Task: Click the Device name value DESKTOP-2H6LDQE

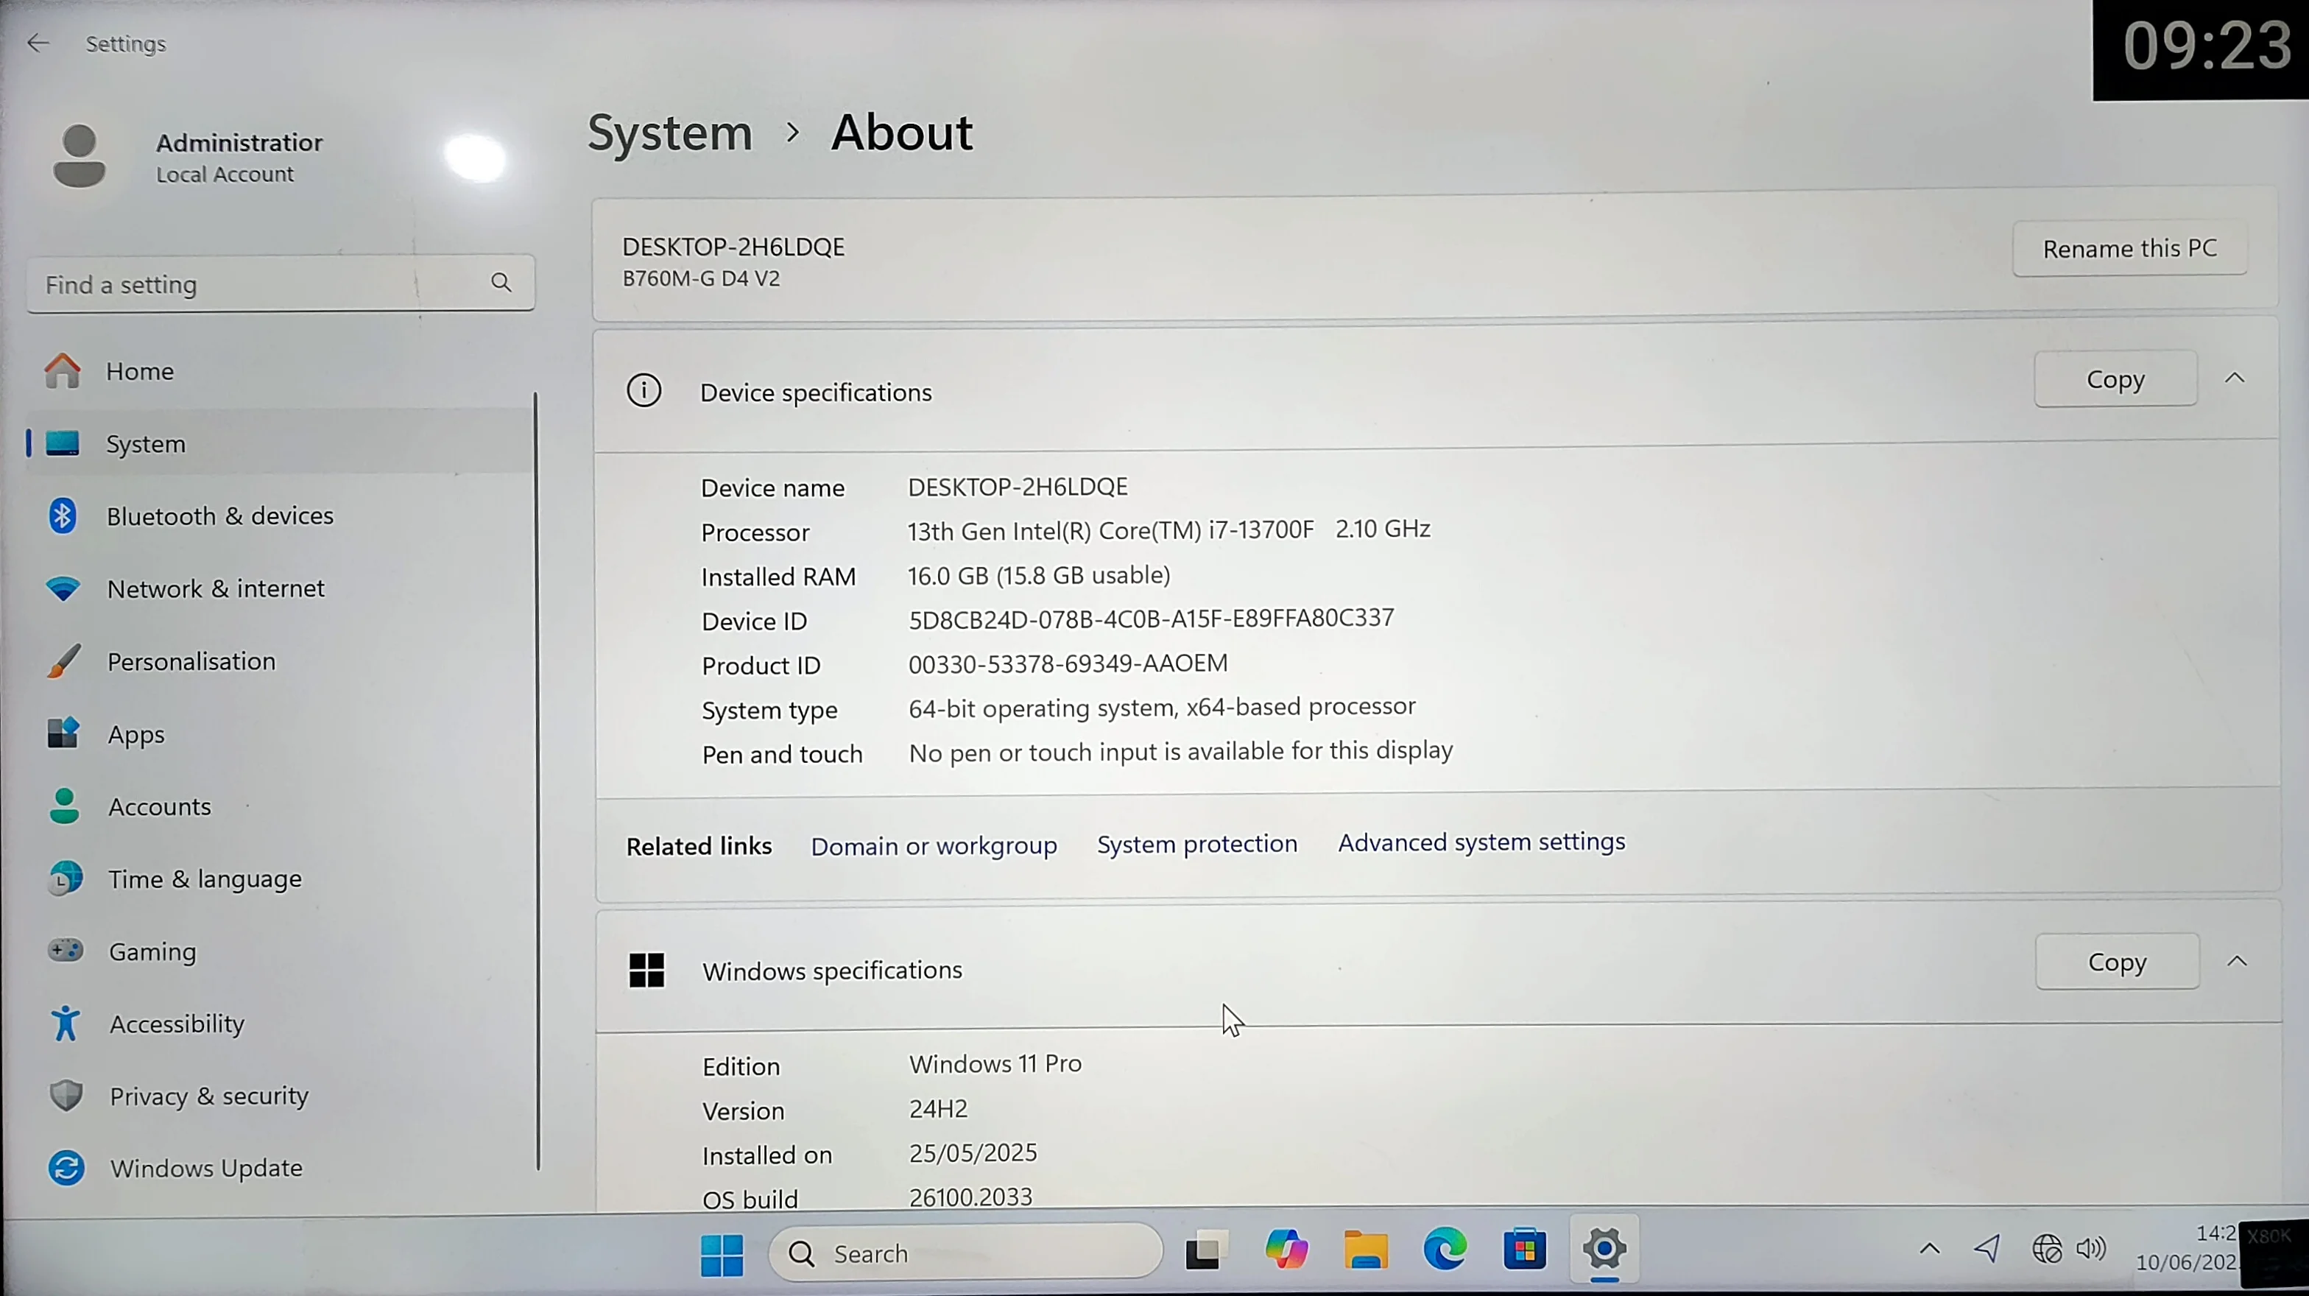Action: click(1018, 487)
